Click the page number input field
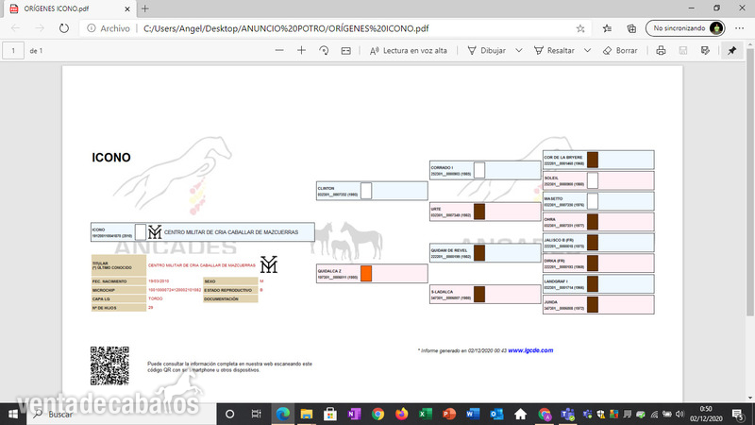755x425 pixels. click(x=13, y=50)
